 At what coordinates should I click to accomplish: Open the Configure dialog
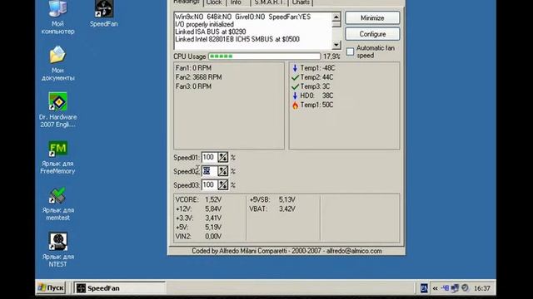[x=372, y=34]
